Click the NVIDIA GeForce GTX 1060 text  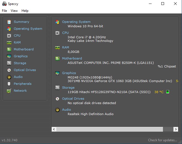120,81
